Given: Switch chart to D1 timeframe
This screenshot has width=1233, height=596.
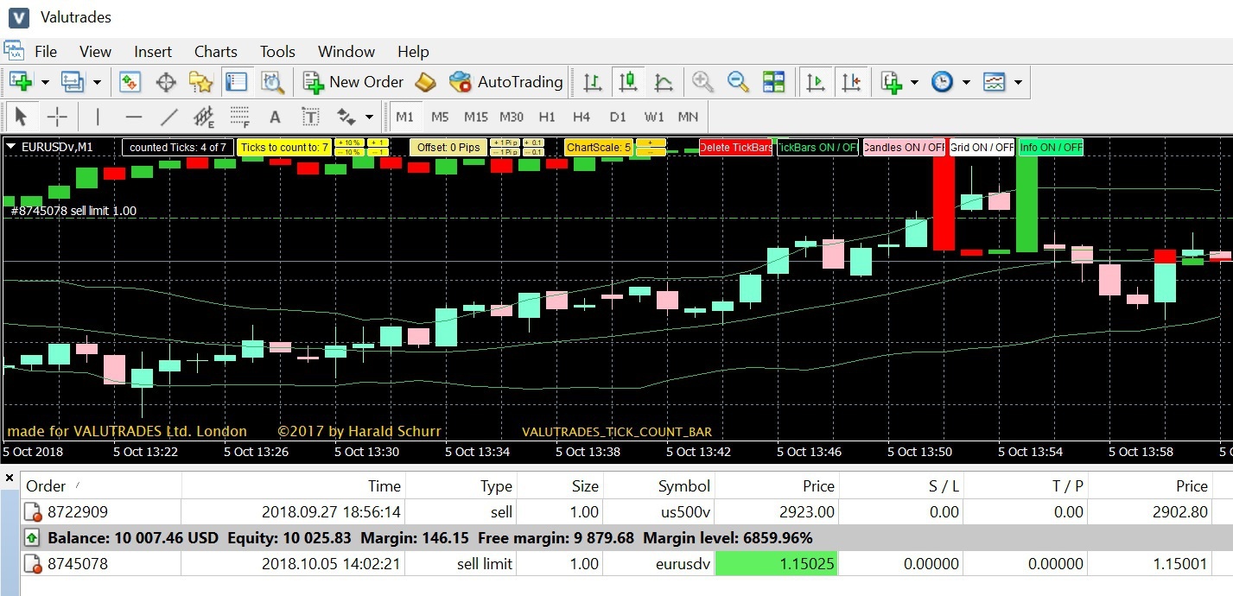Looking at the screenshot, I should (617, 117).
